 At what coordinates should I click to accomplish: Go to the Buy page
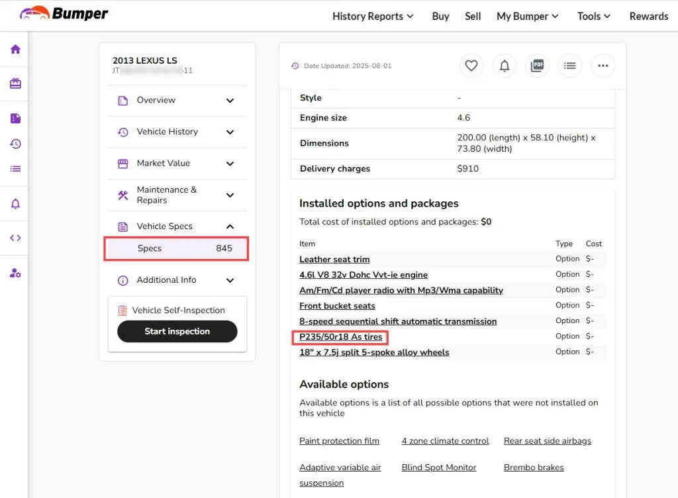(440, 17)
